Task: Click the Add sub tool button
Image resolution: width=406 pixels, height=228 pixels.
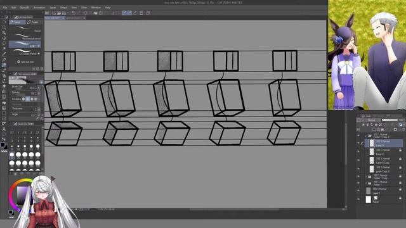Action: click(x=25, y=62)
